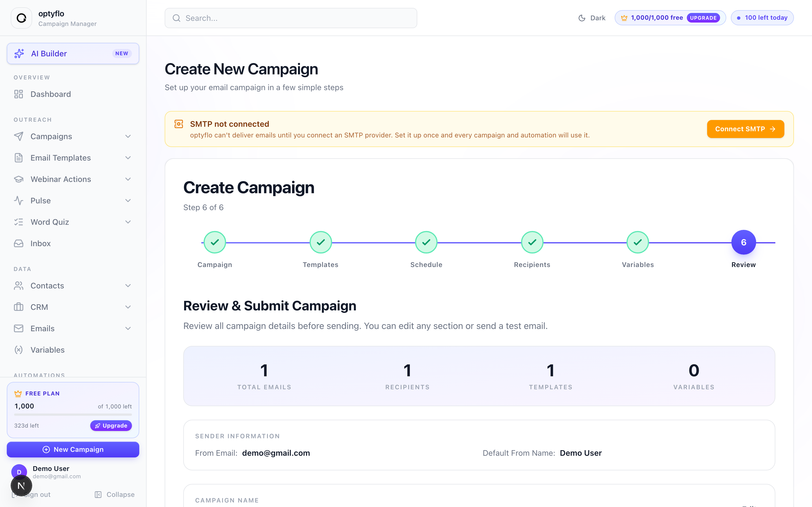The image size is (812, 507).
Task: Click the Variables sidebar icon
Action: pyautogui.click(x=19, y=350)
